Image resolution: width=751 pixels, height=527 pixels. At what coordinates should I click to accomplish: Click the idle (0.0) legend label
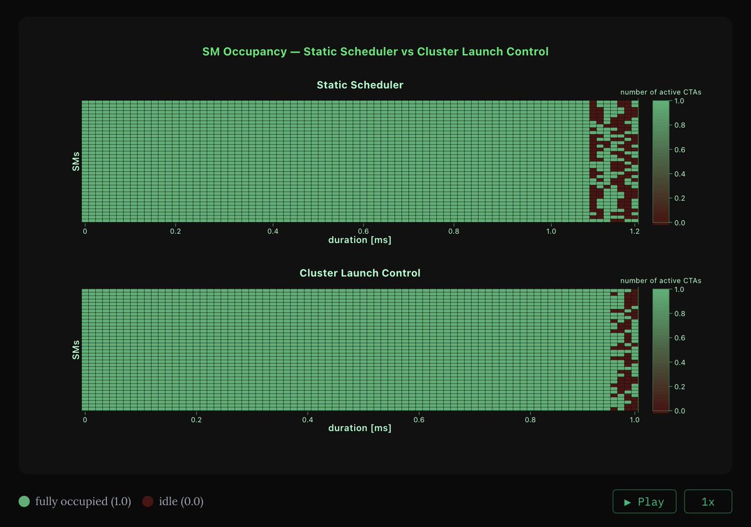(181, 501)
